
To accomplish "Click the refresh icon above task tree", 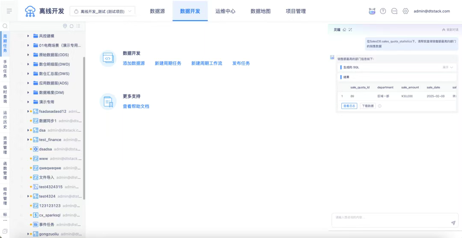I will 71,26.
